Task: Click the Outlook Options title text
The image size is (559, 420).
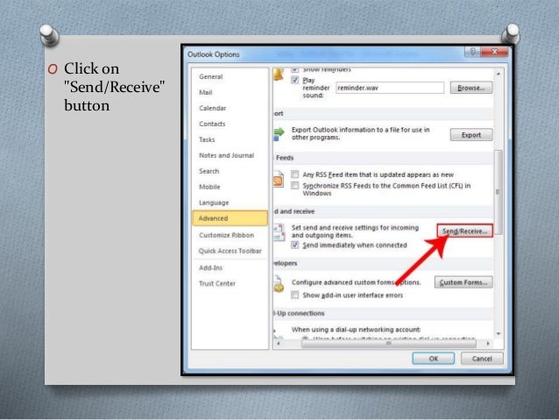Action: (214, 54)
